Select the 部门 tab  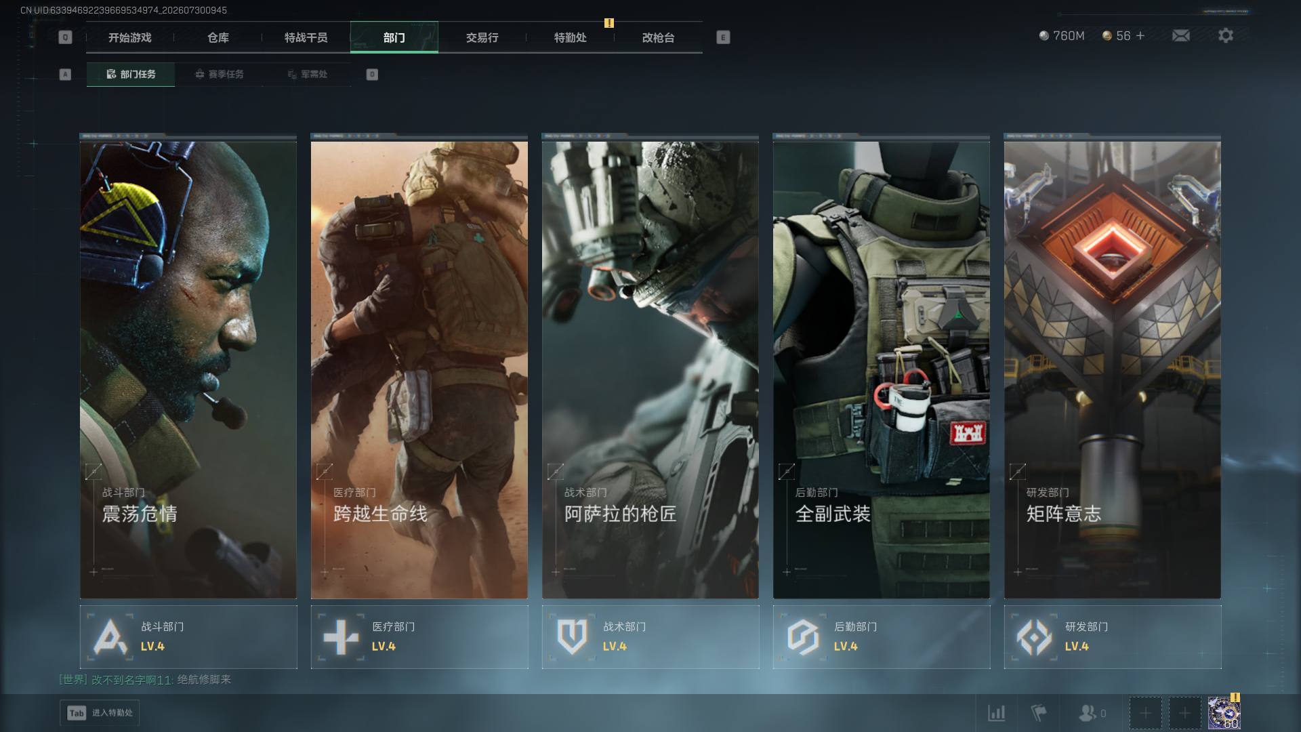[x=394, y=37]
